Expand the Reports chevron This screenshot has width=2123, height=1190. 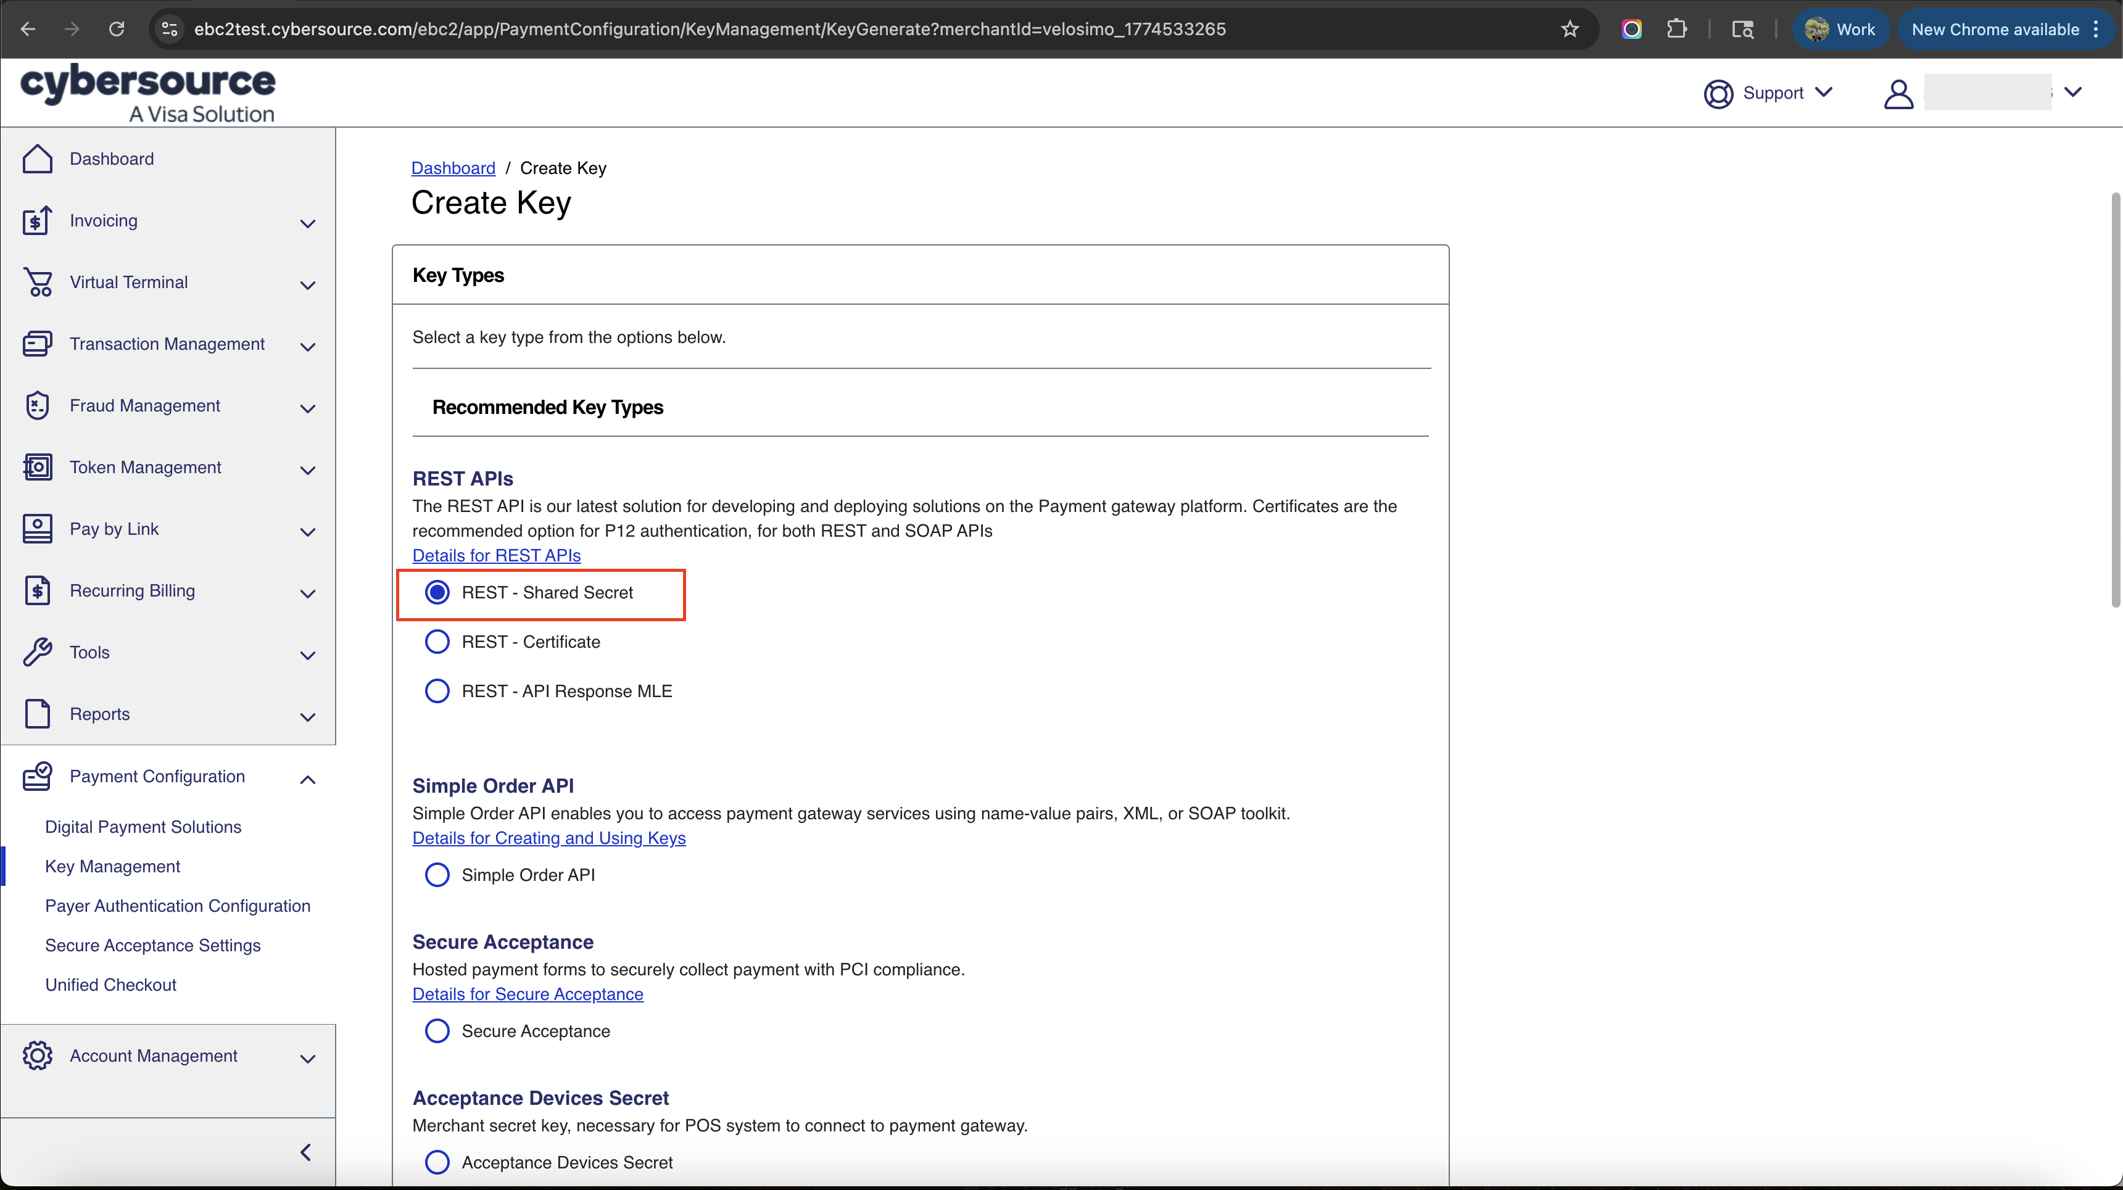pyautogui.click(x=307, y=718)
